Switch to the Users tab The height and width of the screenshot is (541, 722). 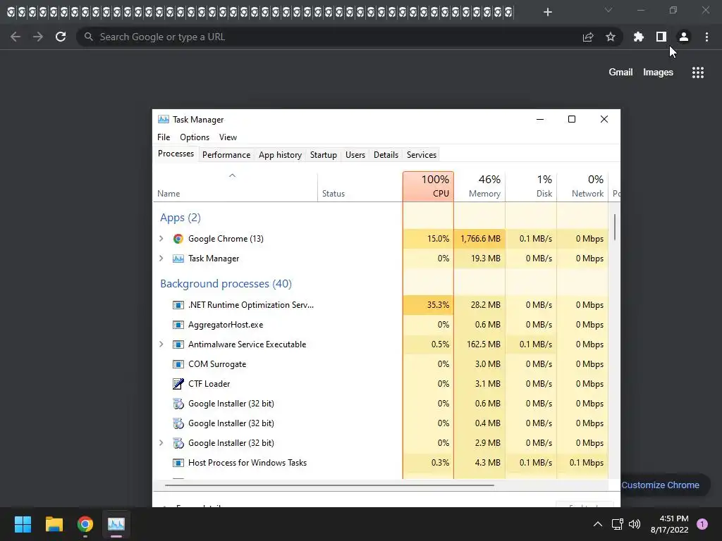point(355,155)
